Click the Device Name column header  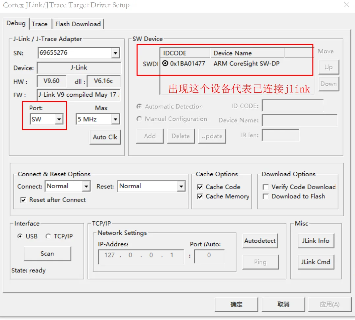[247, 53]
